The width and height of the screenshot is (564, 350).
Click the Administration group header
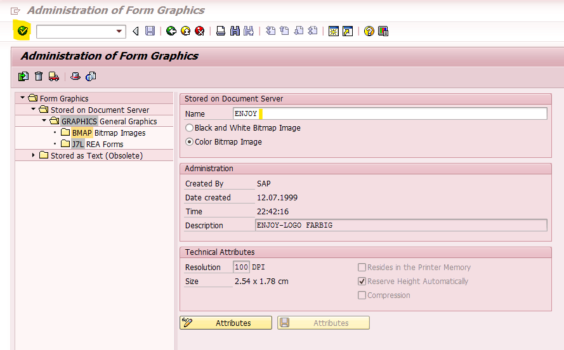(x=365, y=169)
